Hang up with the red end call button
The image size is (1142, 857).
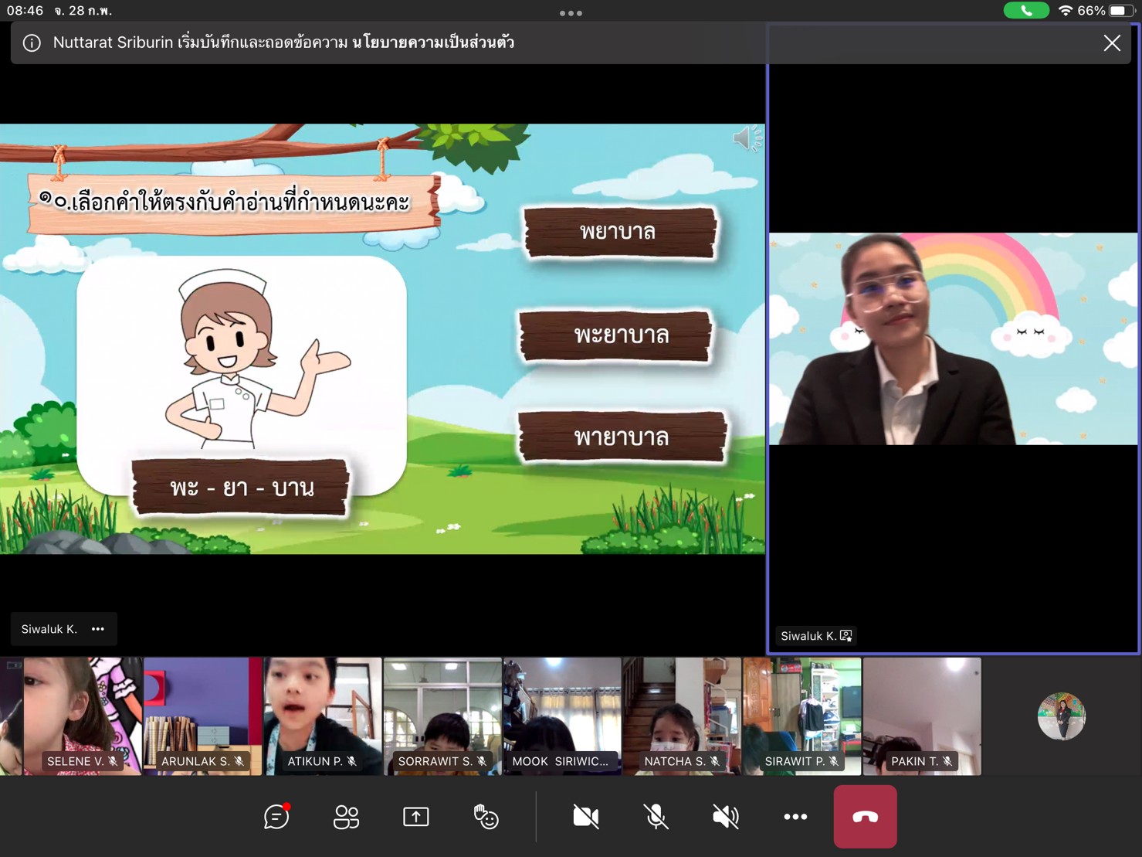(865, 817)
